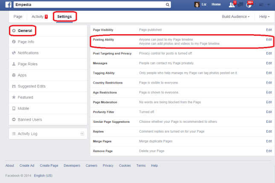Change language via English (US) link

(x=43, y=176)
